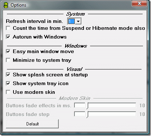Click the Buttons fade effects slider thumb
The width and height of the screenshot is (151, 136).
click(87, 106)
